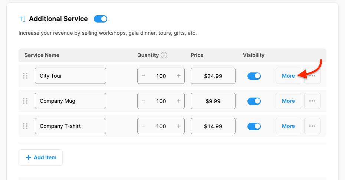
Task: Open Company Mug three-dot options menu
Action: point(312,101)
